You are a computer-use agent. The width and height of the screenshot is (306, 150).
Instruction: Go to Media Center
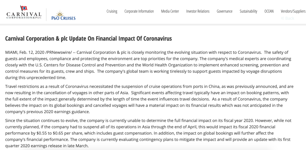pos(170,11)
